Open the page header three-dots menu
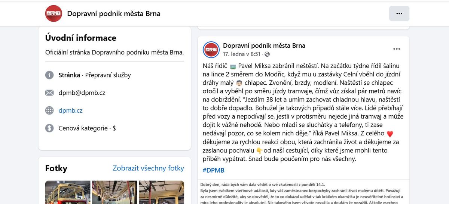The width and height of the screenshot is (449, 204). coord(399,13)
